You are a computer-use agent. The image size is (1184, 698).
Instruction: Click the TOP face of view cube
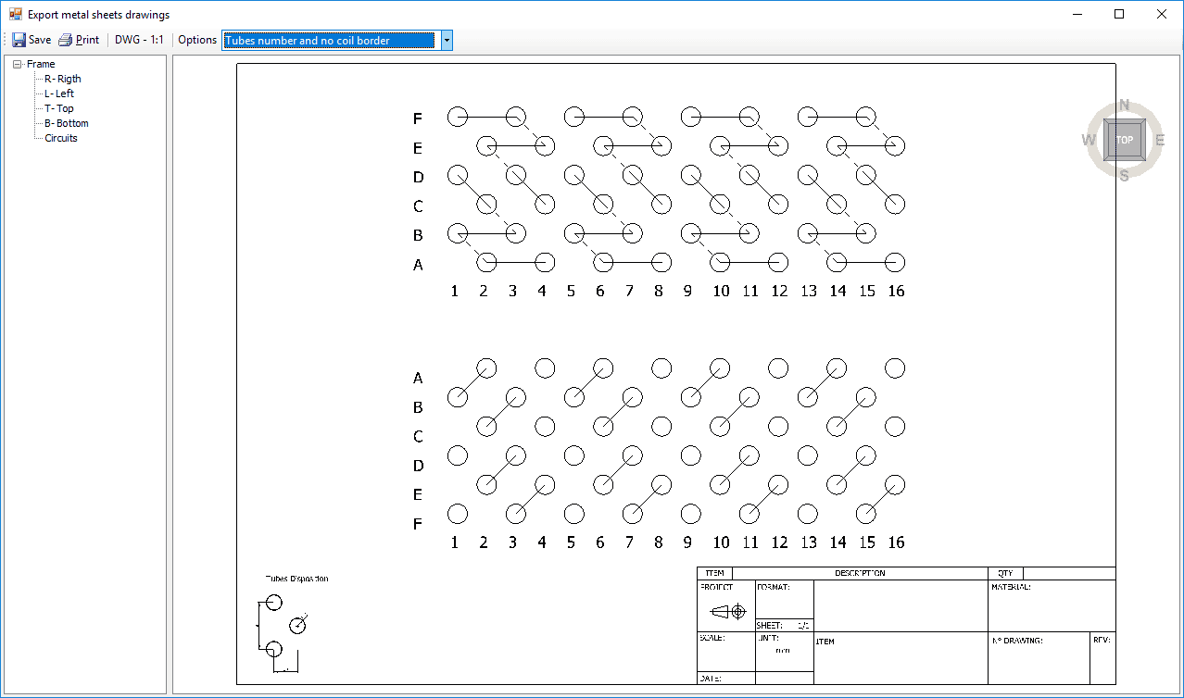(x=1124, y=140)
